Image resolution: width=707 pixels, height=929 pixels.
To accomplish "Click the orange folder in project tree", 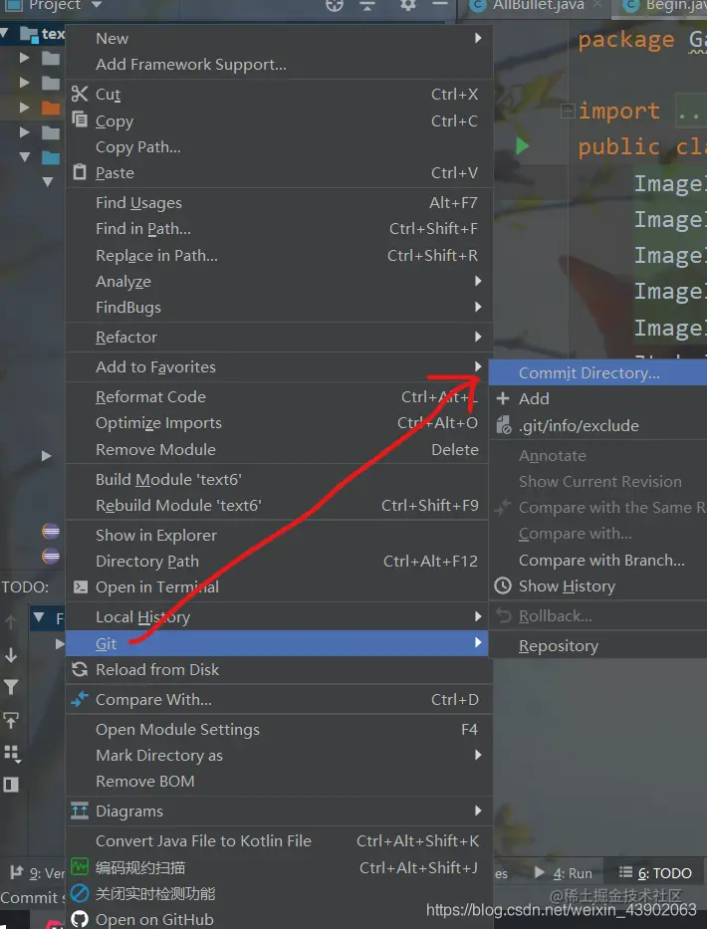I will tap(51, 108).
